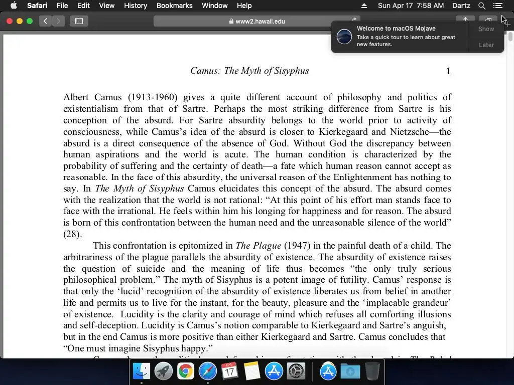Open Calendar showing Apr 17 in Dock
This screenshot has height=385, width=514.
(x=229, y=371)
